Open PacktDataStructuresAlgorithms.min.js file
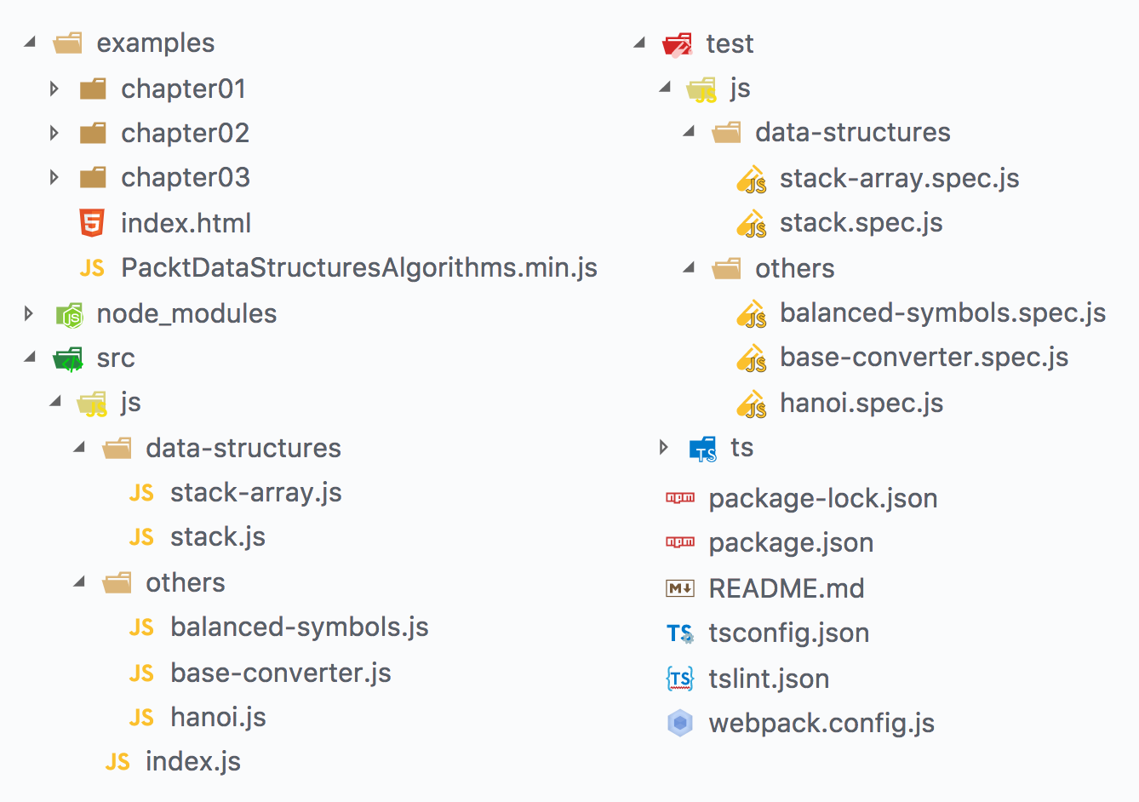The width and height of the screenshot is (1139, 802). pos(358,268)
